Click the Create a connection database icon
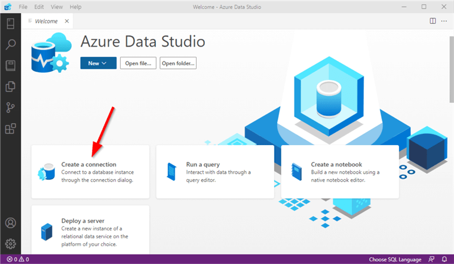The height and width of the screenshot is (264, 454). click(x=47, y=172)
